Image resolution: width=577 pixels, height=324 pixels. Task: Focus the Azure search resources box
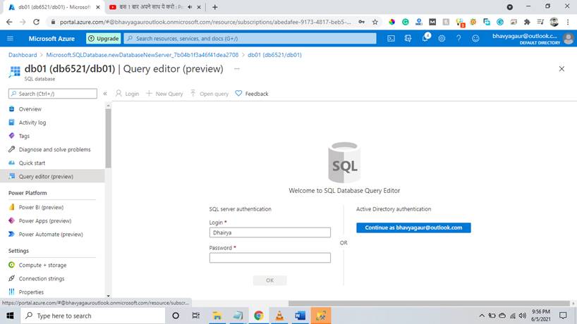tap(250, 38)
